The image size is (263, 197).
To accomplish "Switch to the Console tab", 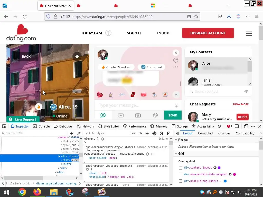I will [x=41, y=126].
